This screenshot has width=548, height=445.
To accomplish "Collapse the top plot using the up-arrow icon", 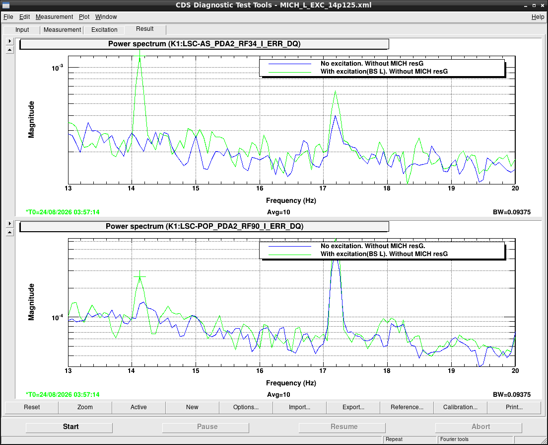I will [10, 50].
